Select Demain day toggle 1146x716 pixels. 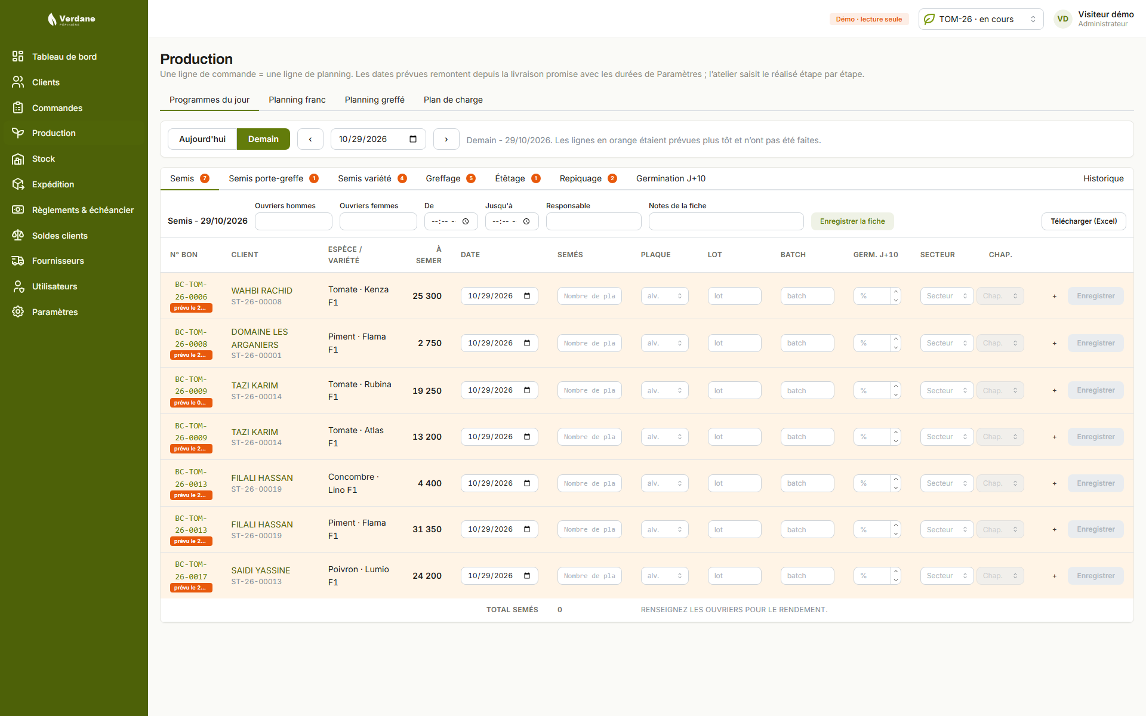tap(263, 139)
